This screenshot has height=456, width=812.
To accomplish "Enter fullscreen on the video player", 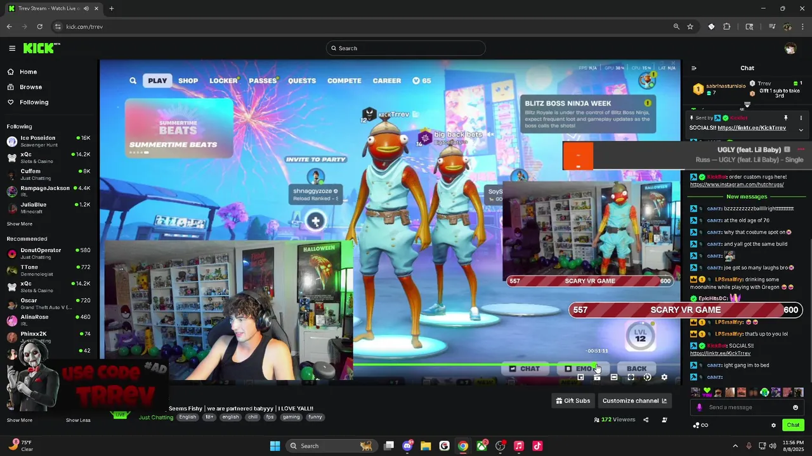I will tap(631, 377).
